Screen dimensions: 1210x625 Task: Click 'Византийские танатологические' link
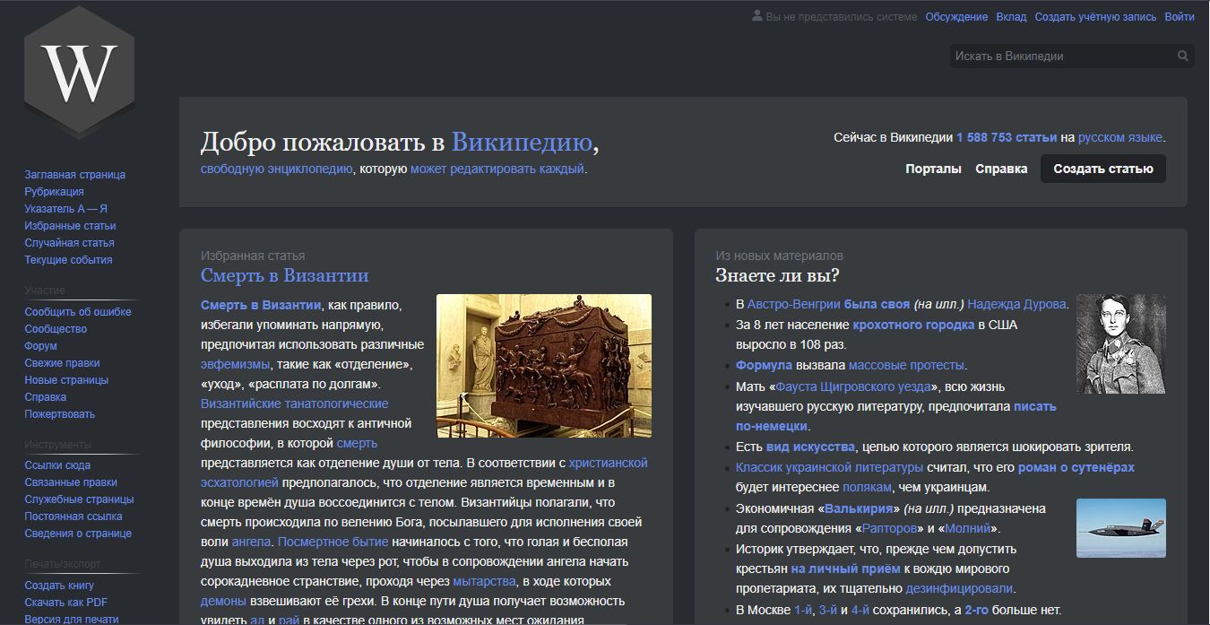coord(295,404)
